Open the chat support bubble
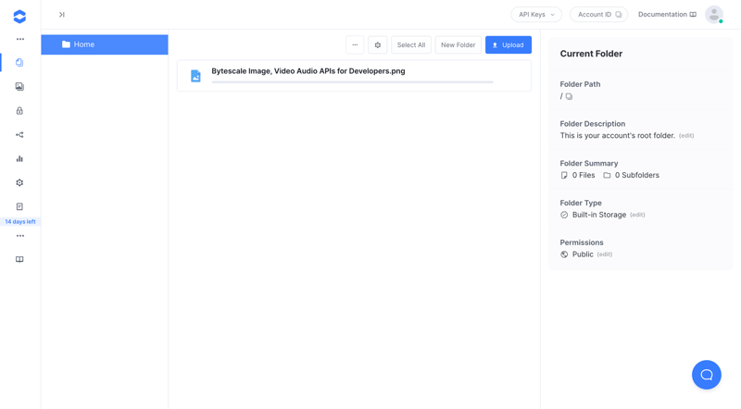 706,375
